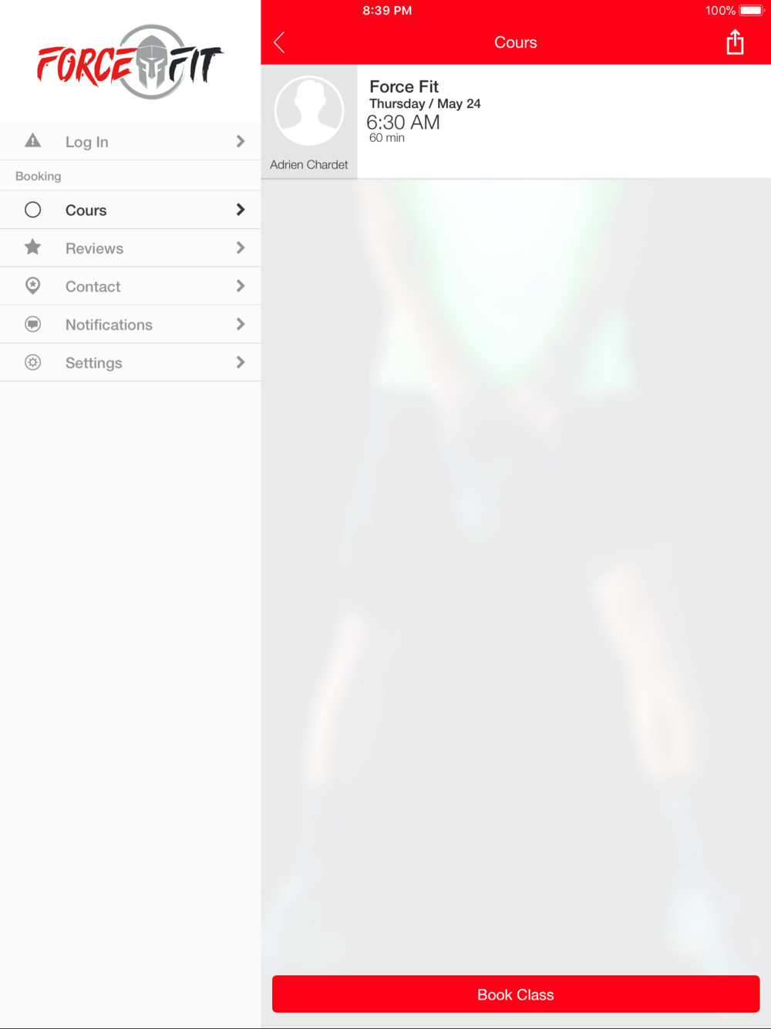Viewport: 771px width, 1029px height.
Task: Click the circle icon beside Cours
Action: [x=32, y=210]
